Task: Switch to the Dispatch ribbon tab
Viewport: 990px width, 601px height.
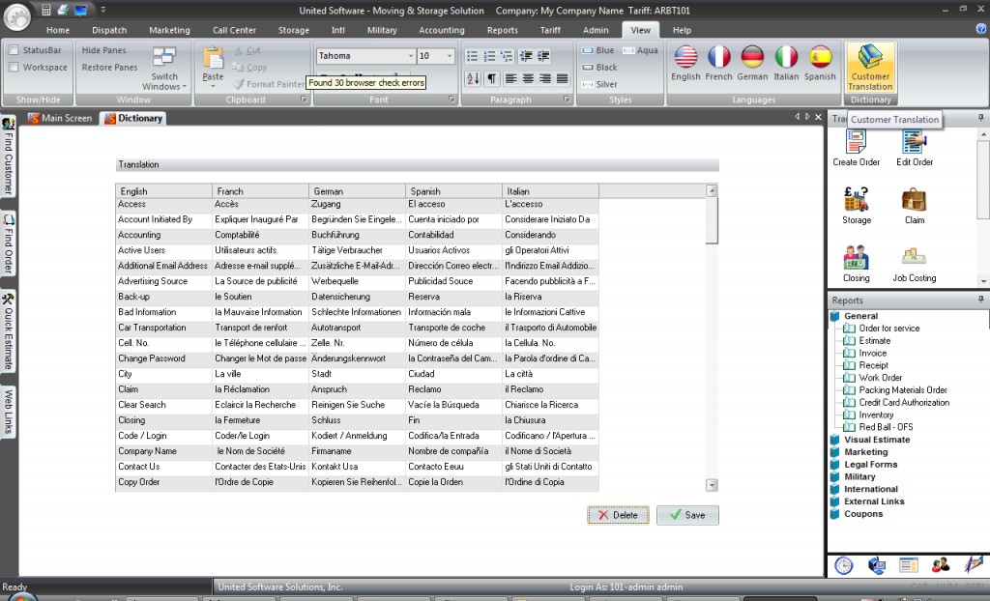Action: [x=109, y=30]
